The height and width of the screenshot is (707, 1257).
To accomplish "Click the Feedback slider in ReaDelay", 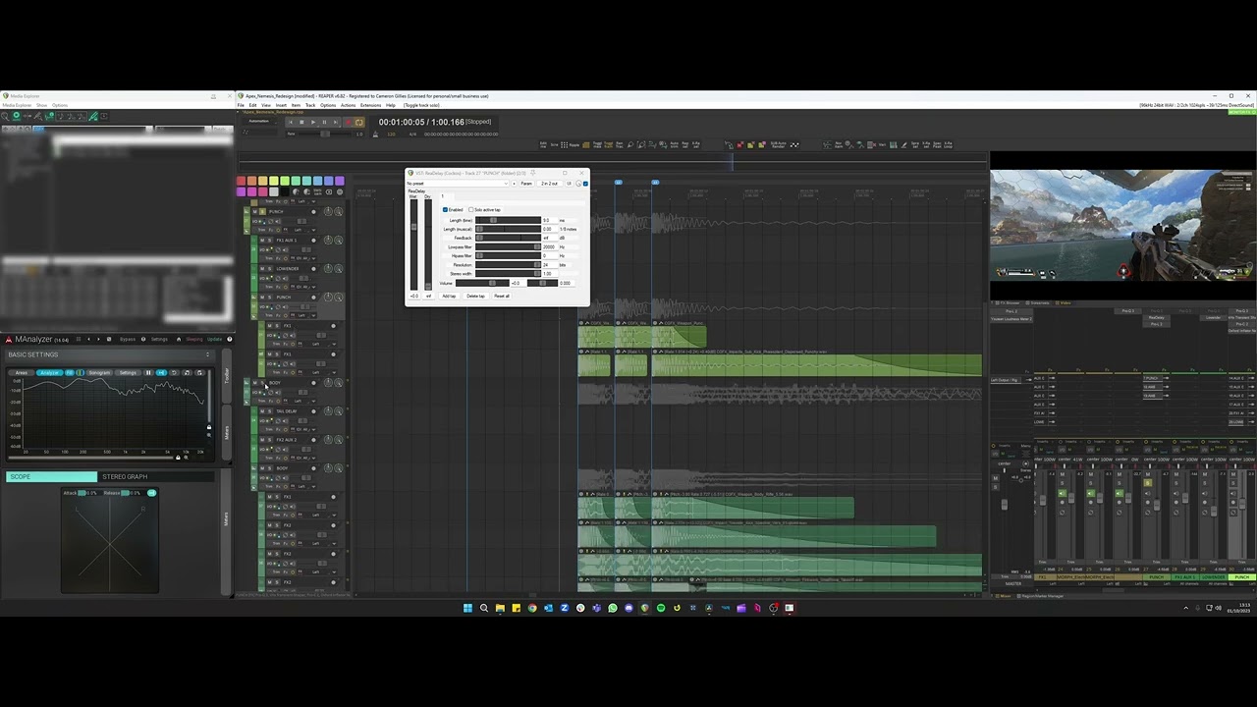I will pos(508,238).
